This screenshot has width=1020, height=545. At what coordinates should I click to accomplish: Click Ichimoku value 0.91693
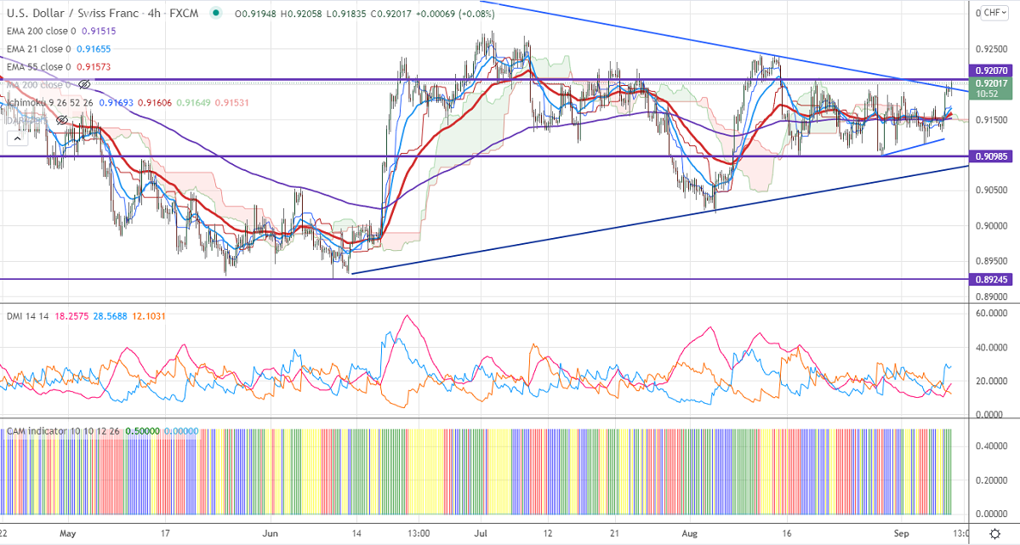click(x=117, y=103)
